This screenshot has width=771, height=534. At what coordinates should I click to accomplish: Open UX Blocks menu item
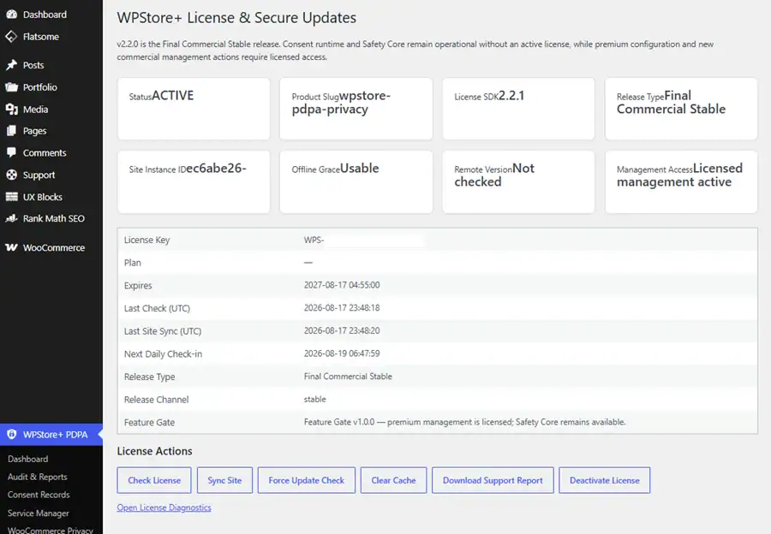coord(51,197)
